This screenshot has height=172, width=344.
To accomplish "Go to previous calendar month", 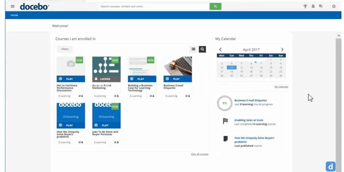I will point(220,50).
